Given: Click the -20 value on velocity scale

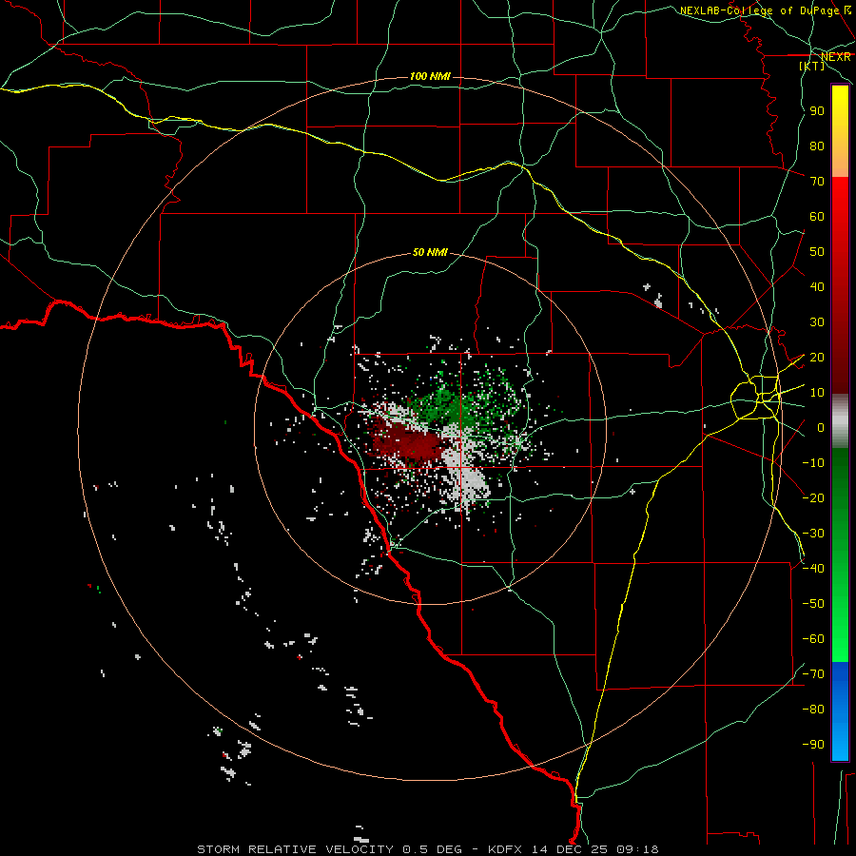Looking at the screenshot, I should tap(813, 497).
